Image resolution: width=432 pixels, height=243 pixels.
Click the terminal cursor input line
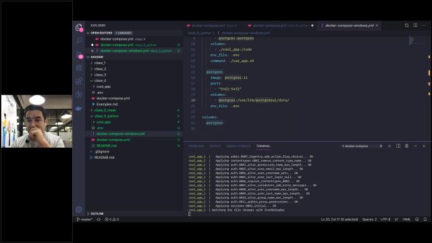click(190, 214)
